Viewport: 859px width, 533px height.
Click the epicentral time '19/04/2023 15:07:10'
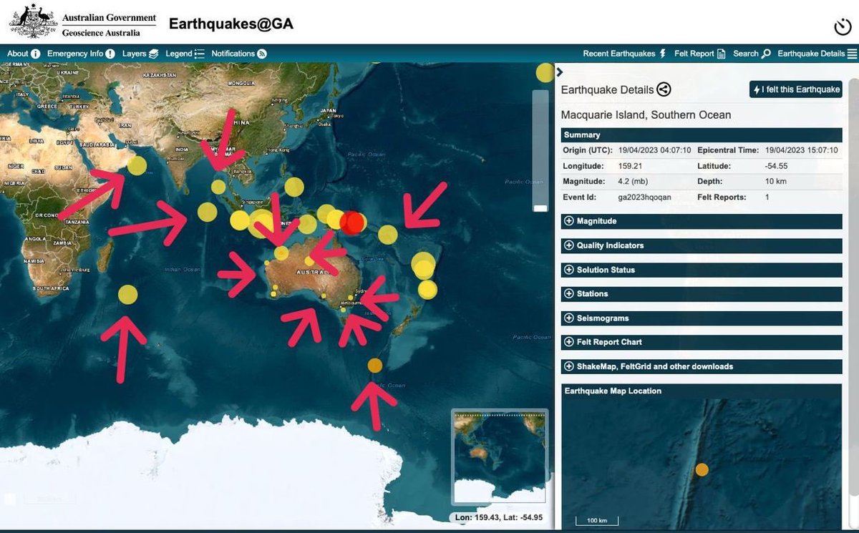(802, 150)
